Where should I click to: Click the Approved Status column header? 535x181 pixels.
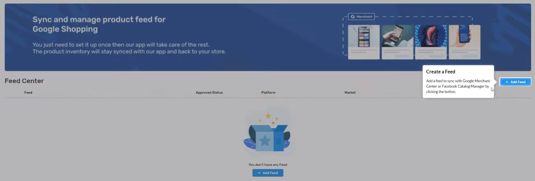[x=209, y=92]
